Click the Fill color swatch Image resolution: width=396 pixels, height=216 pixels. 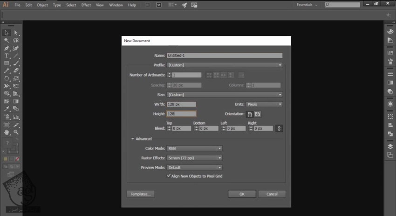(x=7, y=143)
